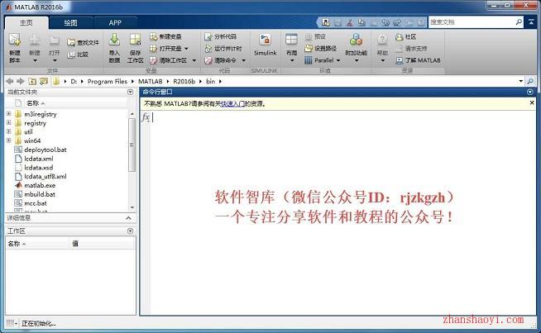Screen dimensions: 541x333
Task: Click 社区 (Community) icon
Action: click(400, 36)
